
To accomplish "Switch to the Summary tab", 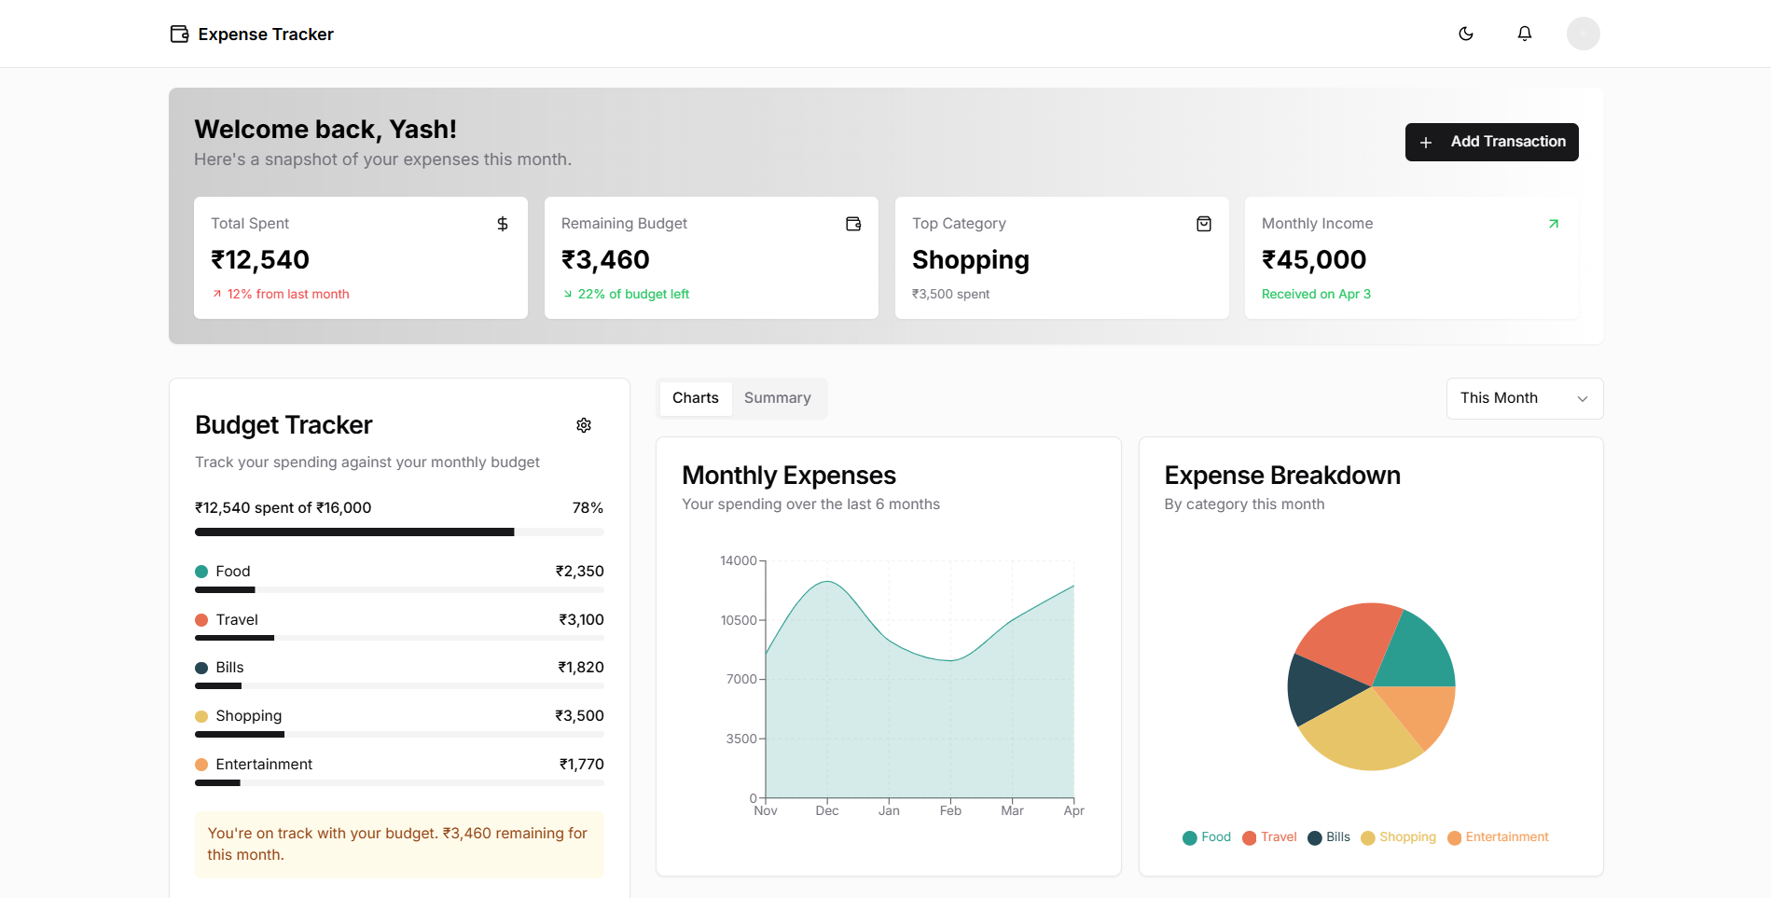I will (x=777, y=398).
